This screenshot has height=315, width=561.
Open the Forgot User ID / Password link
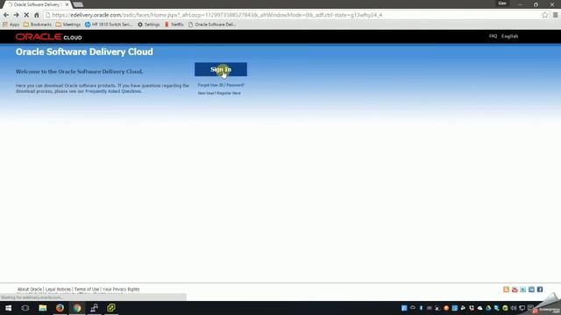pos(221,85)
